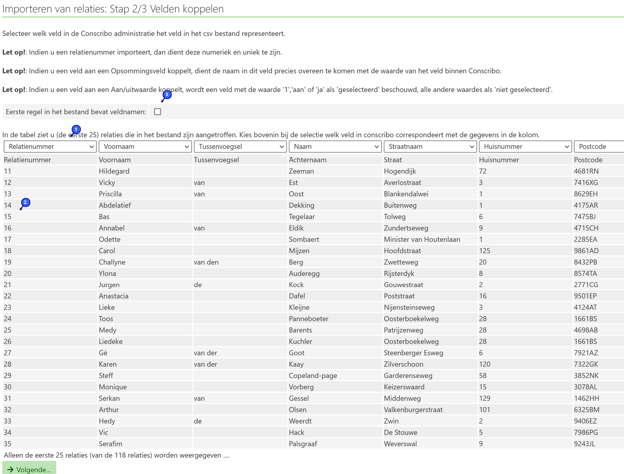Screen dimensions: 624x474
Task: Open the Postcode field mapping dropdown
Action: coord(599,147)
